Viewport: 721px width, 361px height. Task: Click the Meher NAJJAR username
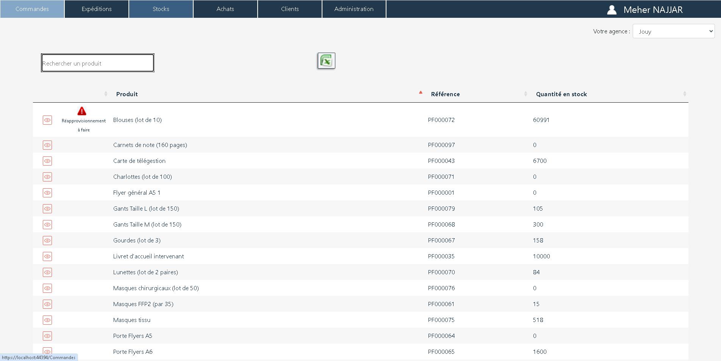tap(653, 10)
